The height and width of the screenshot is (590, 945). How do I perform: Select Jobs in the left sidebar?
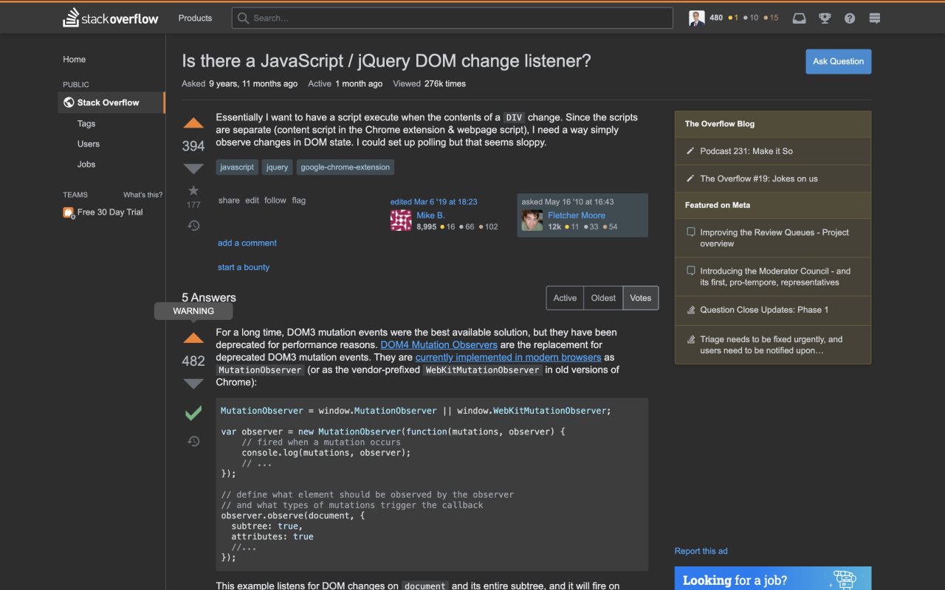pos(86,164)
